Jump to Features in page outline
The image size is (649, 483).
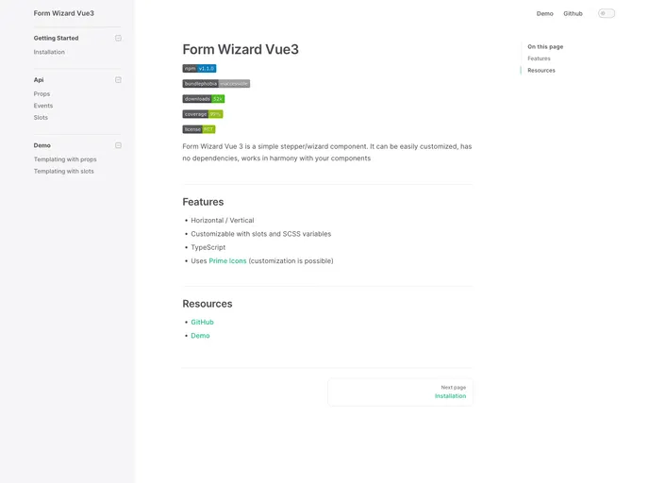tap(539, 58)
